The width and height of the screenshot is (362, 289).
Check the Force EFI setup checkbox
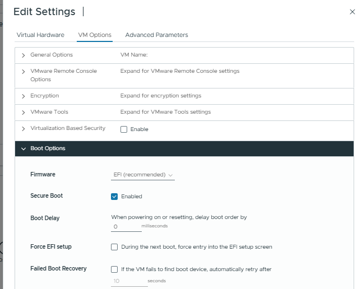pos(114,247)
